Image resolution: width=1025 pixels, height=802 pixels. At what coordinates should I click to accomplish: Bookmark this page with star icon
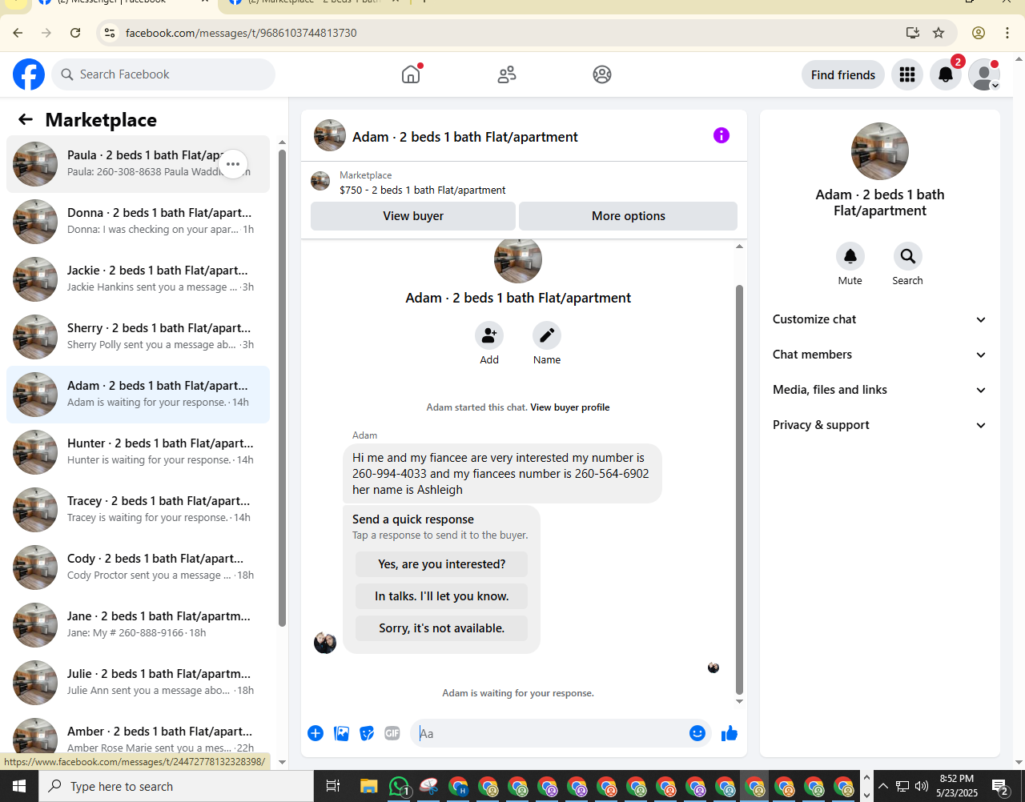click(x=939, y=33)
